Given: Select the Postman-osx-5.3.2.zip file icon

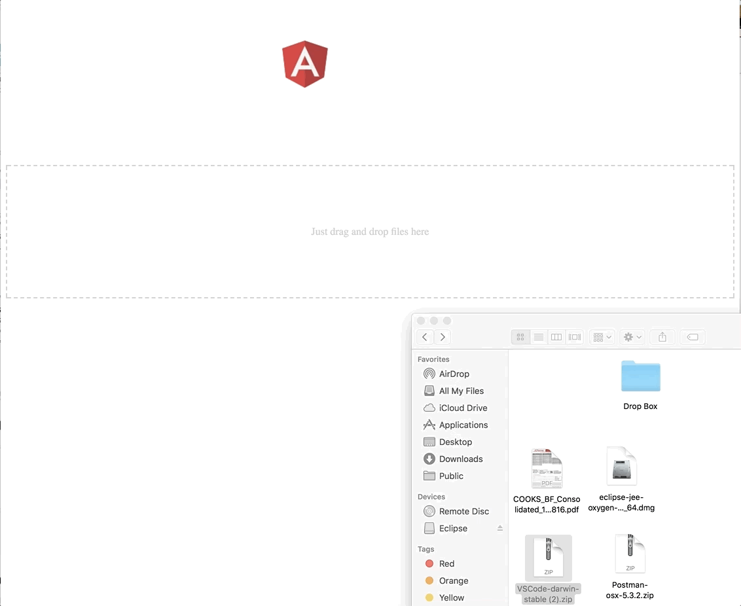Looking at the screenshot, I should click(630, 554).
